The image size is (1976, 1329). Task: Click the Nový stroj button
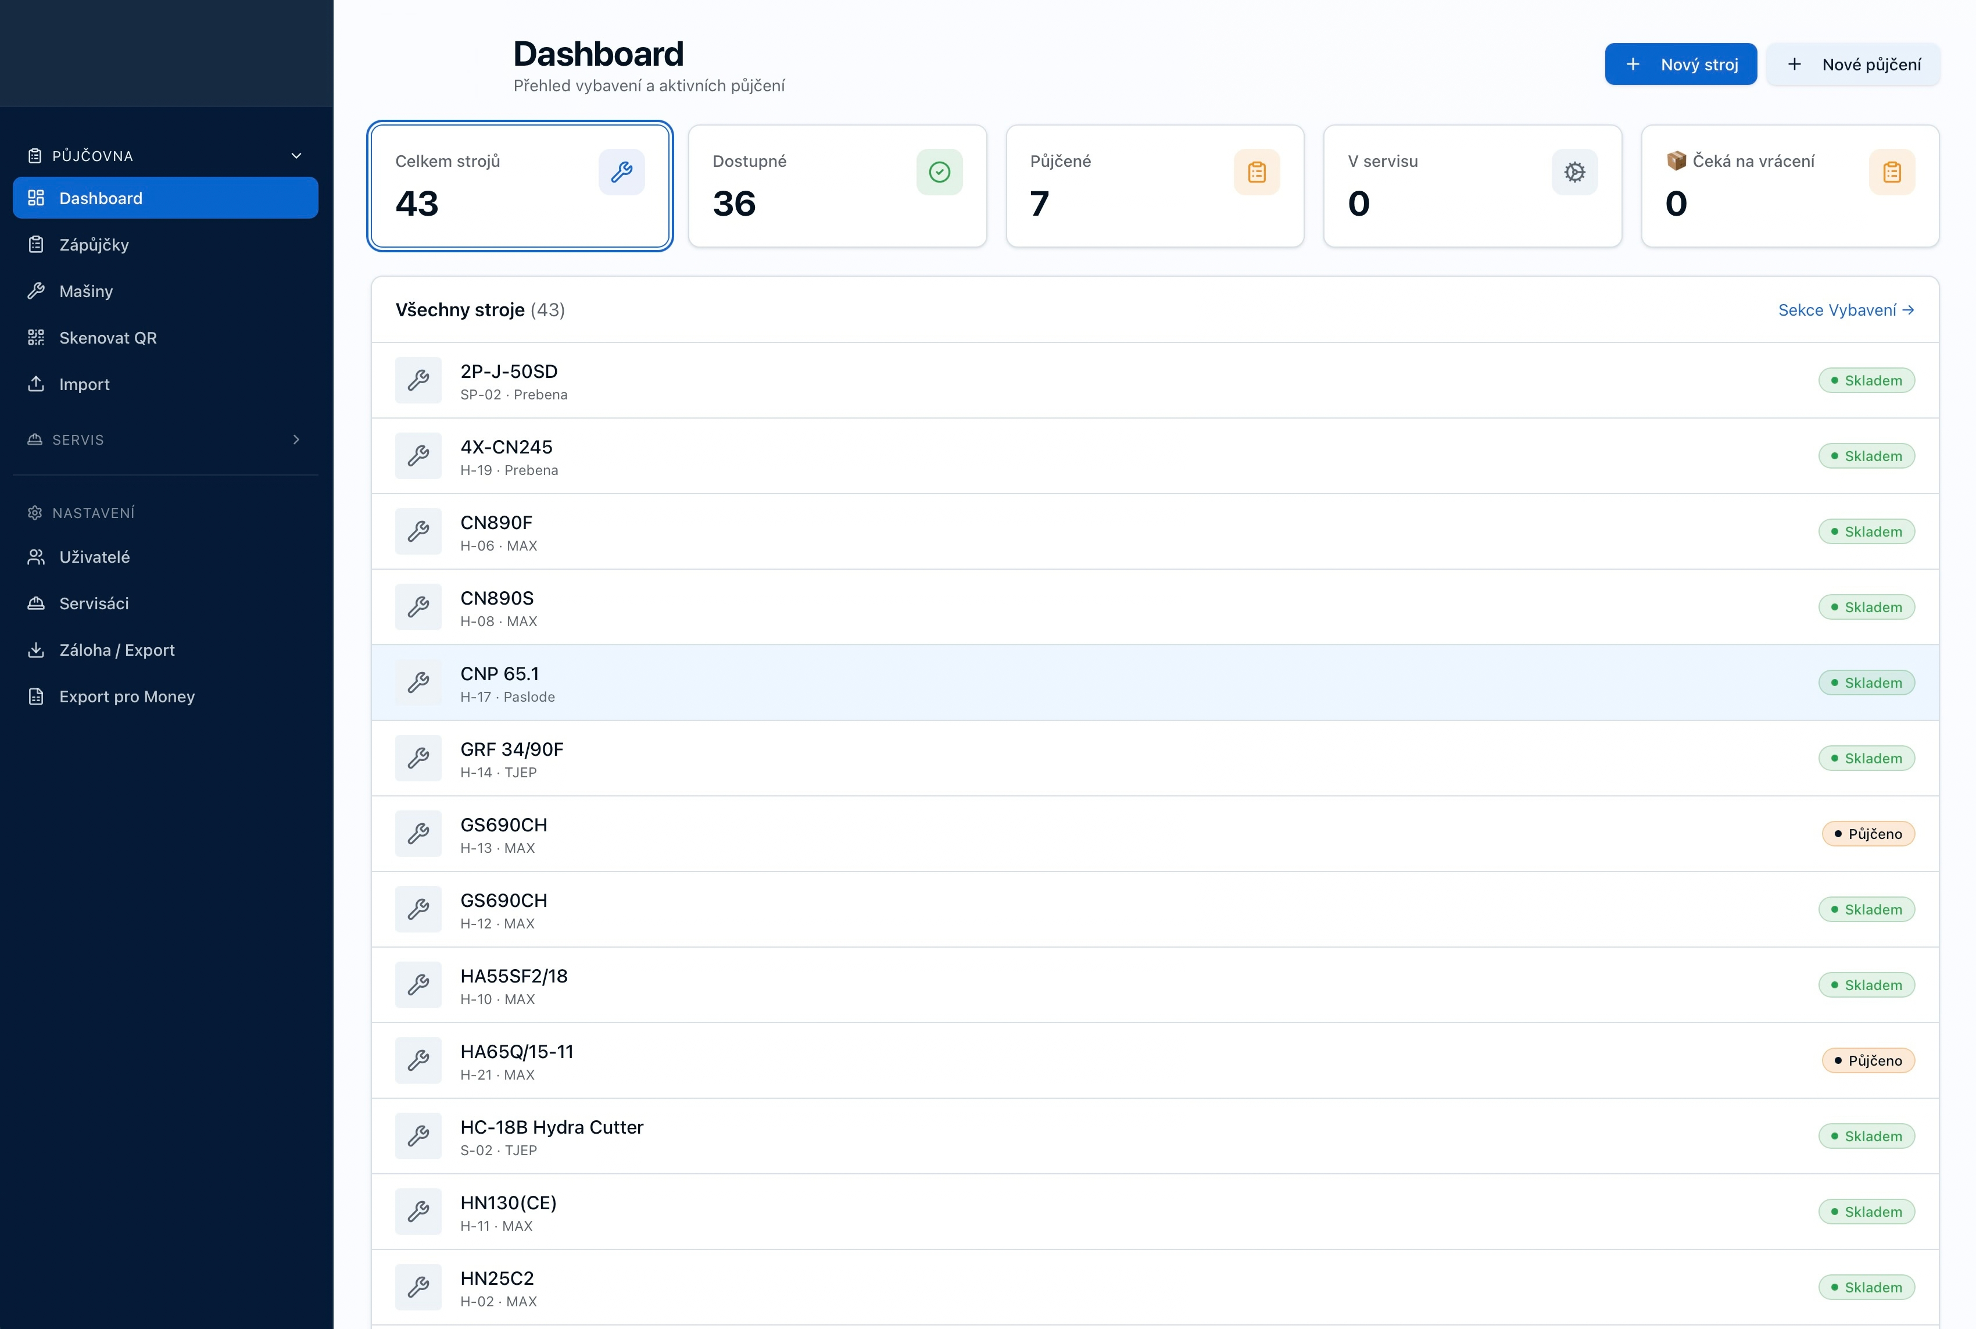[1680, 65]
